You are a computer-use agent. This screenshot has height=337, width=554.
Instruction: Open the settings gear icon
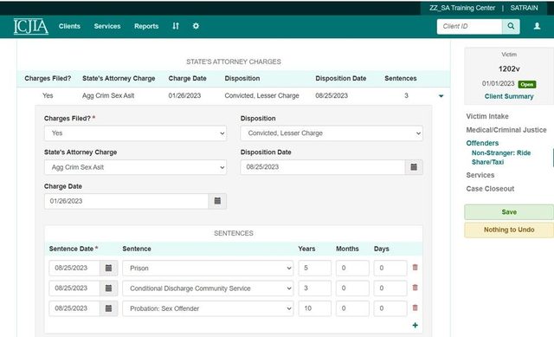196,26
